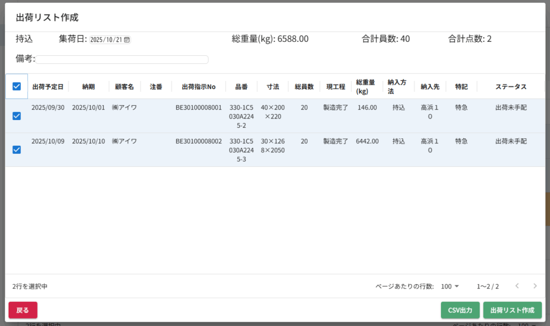The height and width of the screenshot is (326, 550).
Task: Uncheck the row with BE30100008001
Action: click(17, 116)
